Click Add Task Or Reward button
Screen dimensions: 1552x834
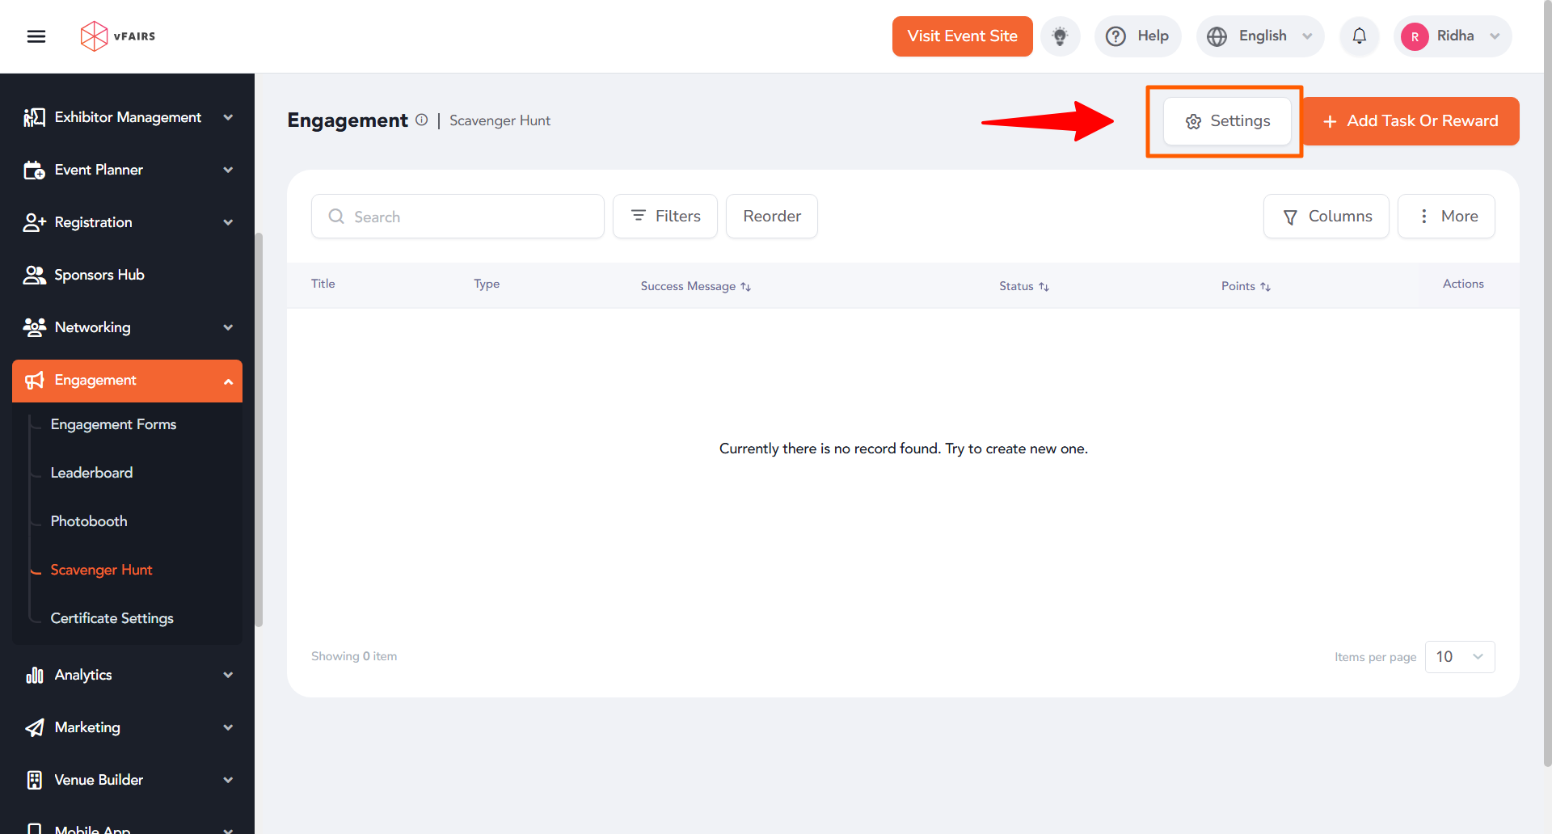(1411, 121)
